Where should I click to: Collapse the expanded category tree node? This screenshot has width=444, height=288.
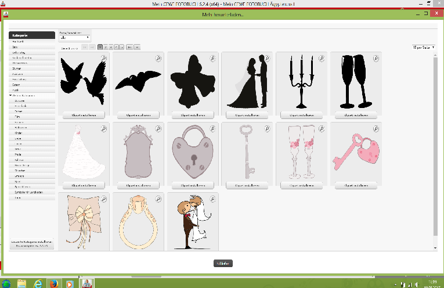tap(11, 95)
